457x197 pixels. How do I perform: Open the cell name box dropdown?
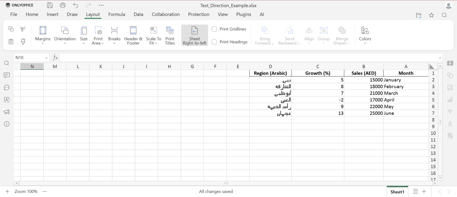coord(46,57)
